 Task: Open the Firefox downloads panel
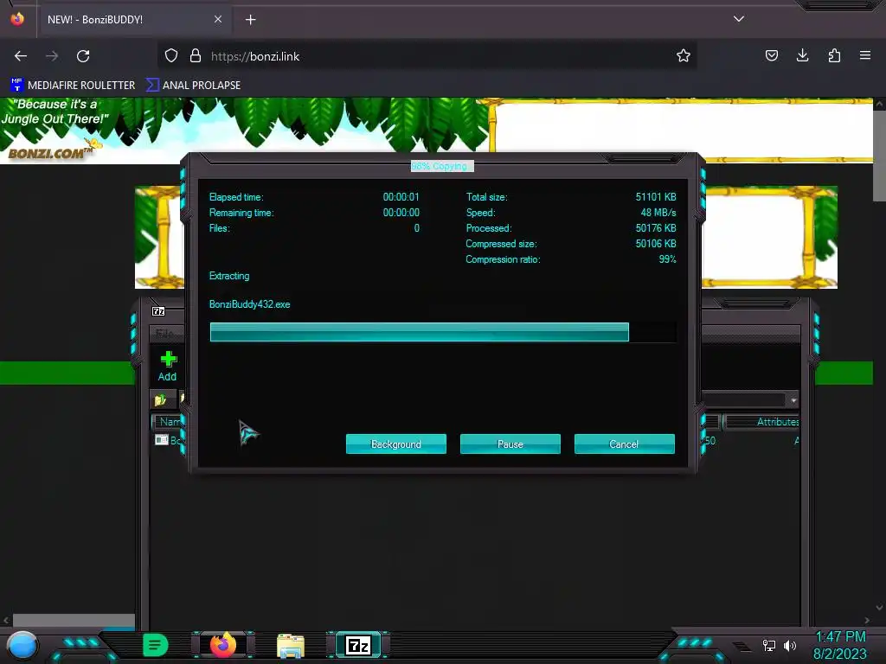tap(802, 55)
